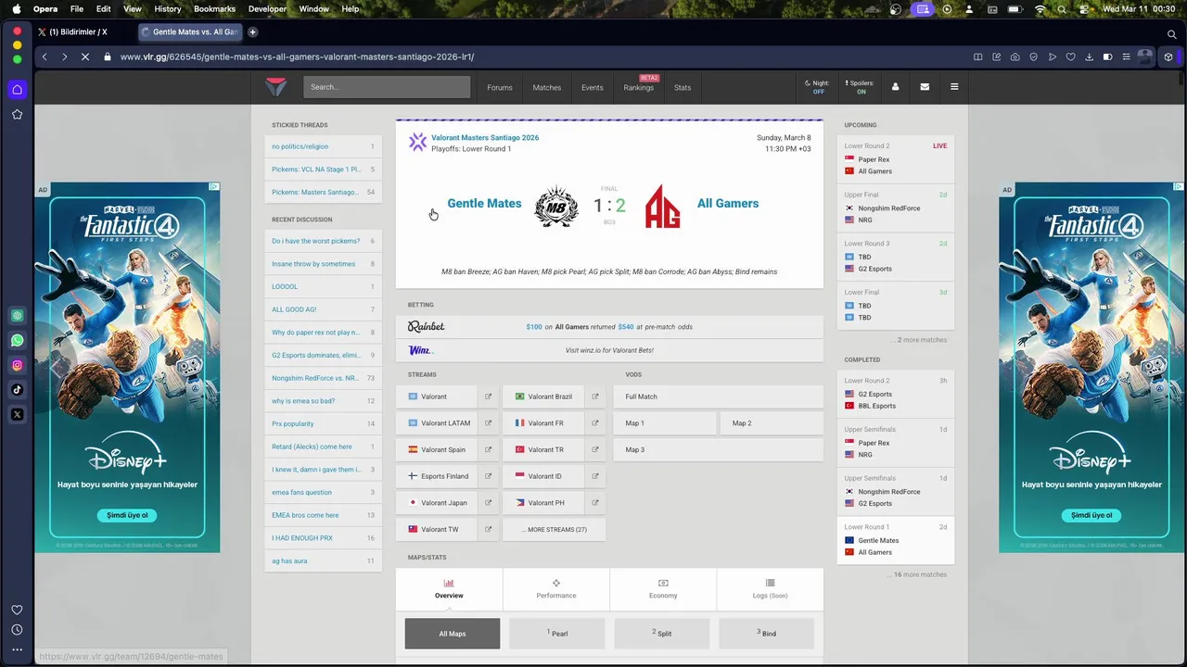Select the Overview stats tab
Viewport: 1187px width, 667px height.
click(x=449, y=589)
